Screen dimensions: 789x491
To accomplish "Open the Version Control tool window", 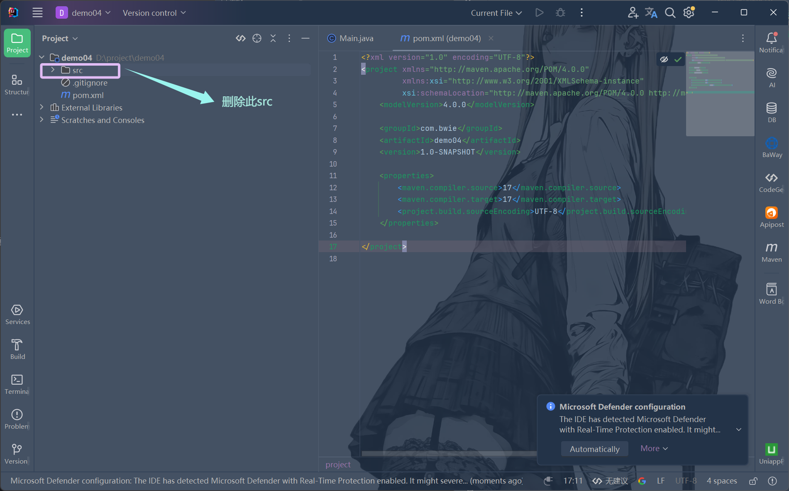I will (17, 454).
